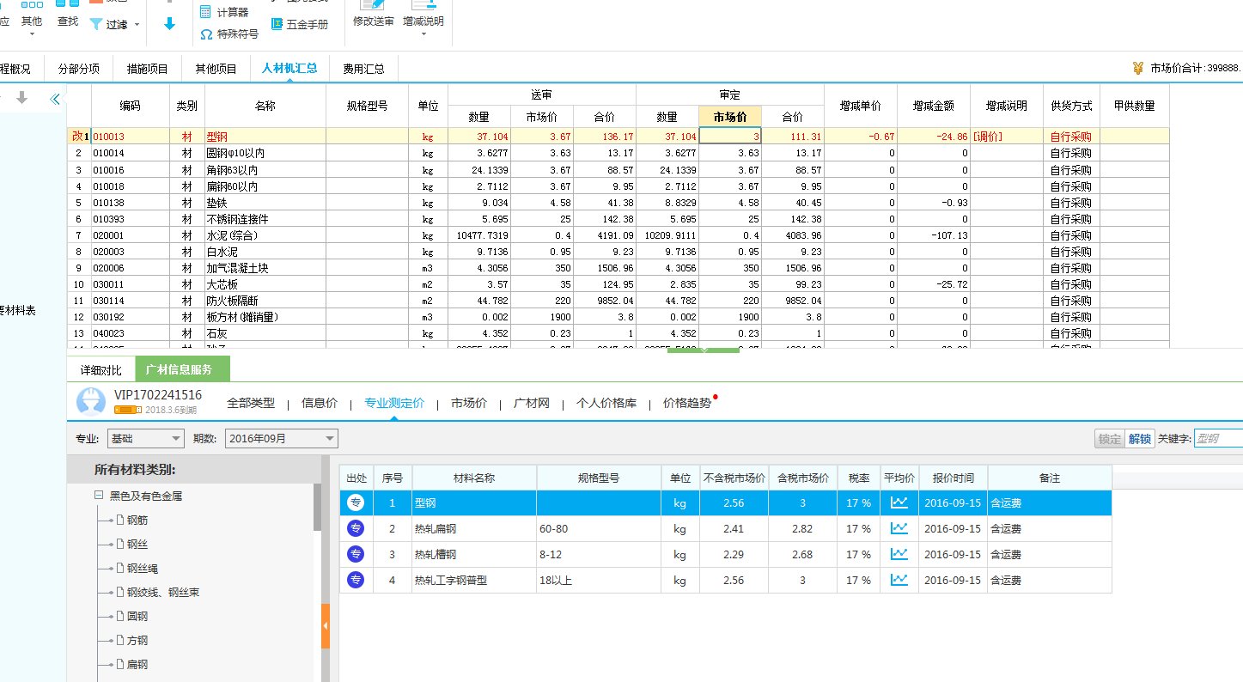Click the 专 source icon for 型钢 row

[x=356, y=502]
